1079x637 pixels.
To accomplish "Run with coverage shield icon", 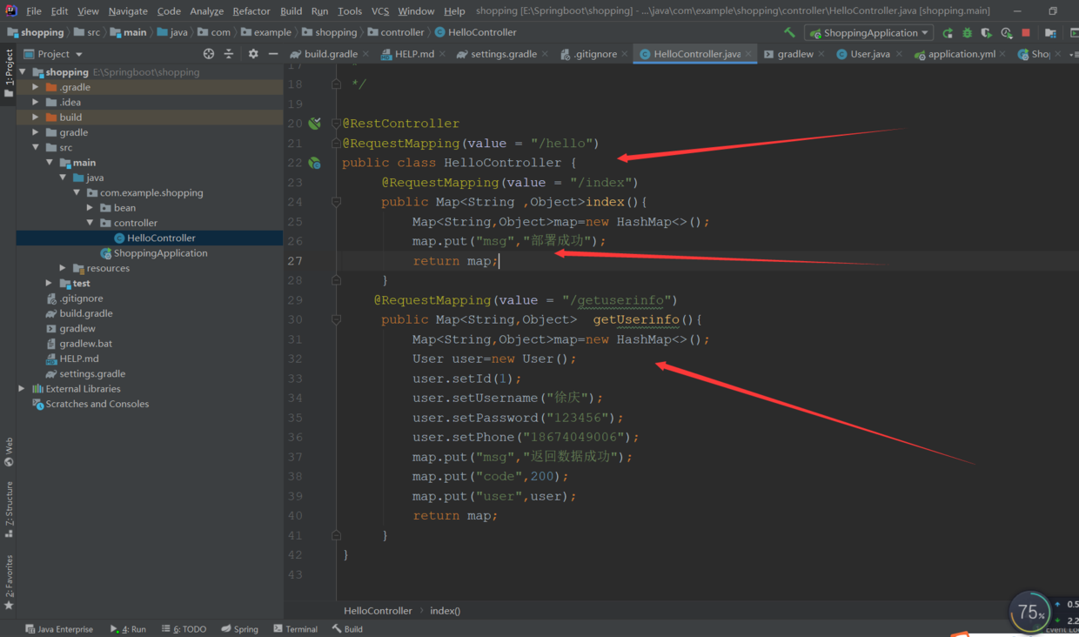I will click(x=986, y=33).
